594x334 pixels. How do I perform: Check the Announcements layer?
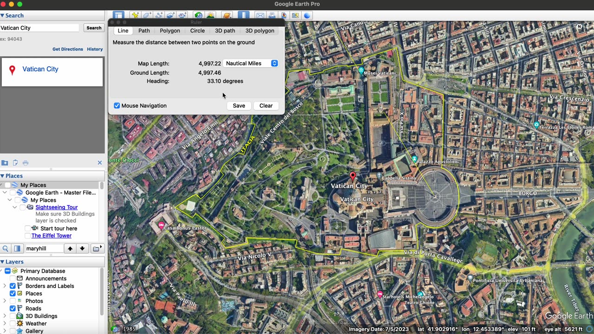click(13, 278)
